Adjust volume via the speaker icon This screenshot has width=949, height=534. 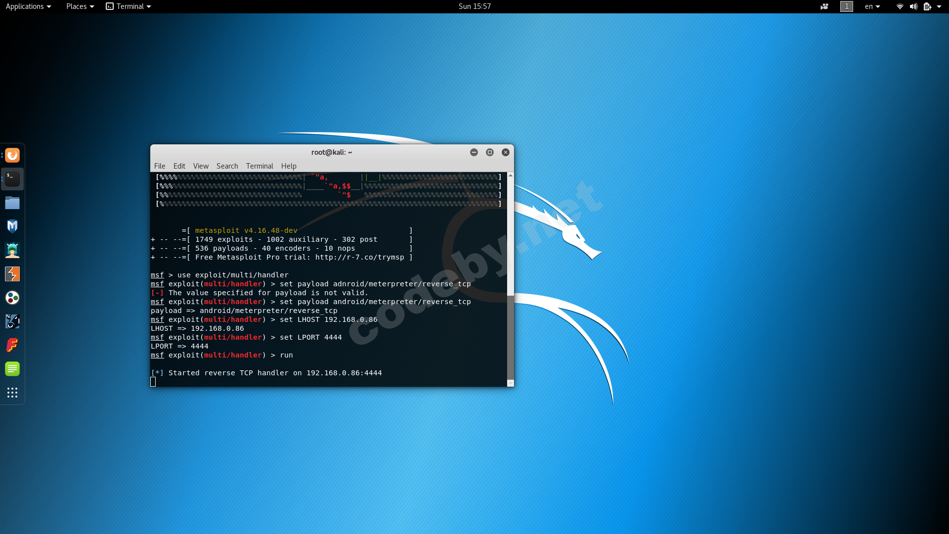[912, 6]
